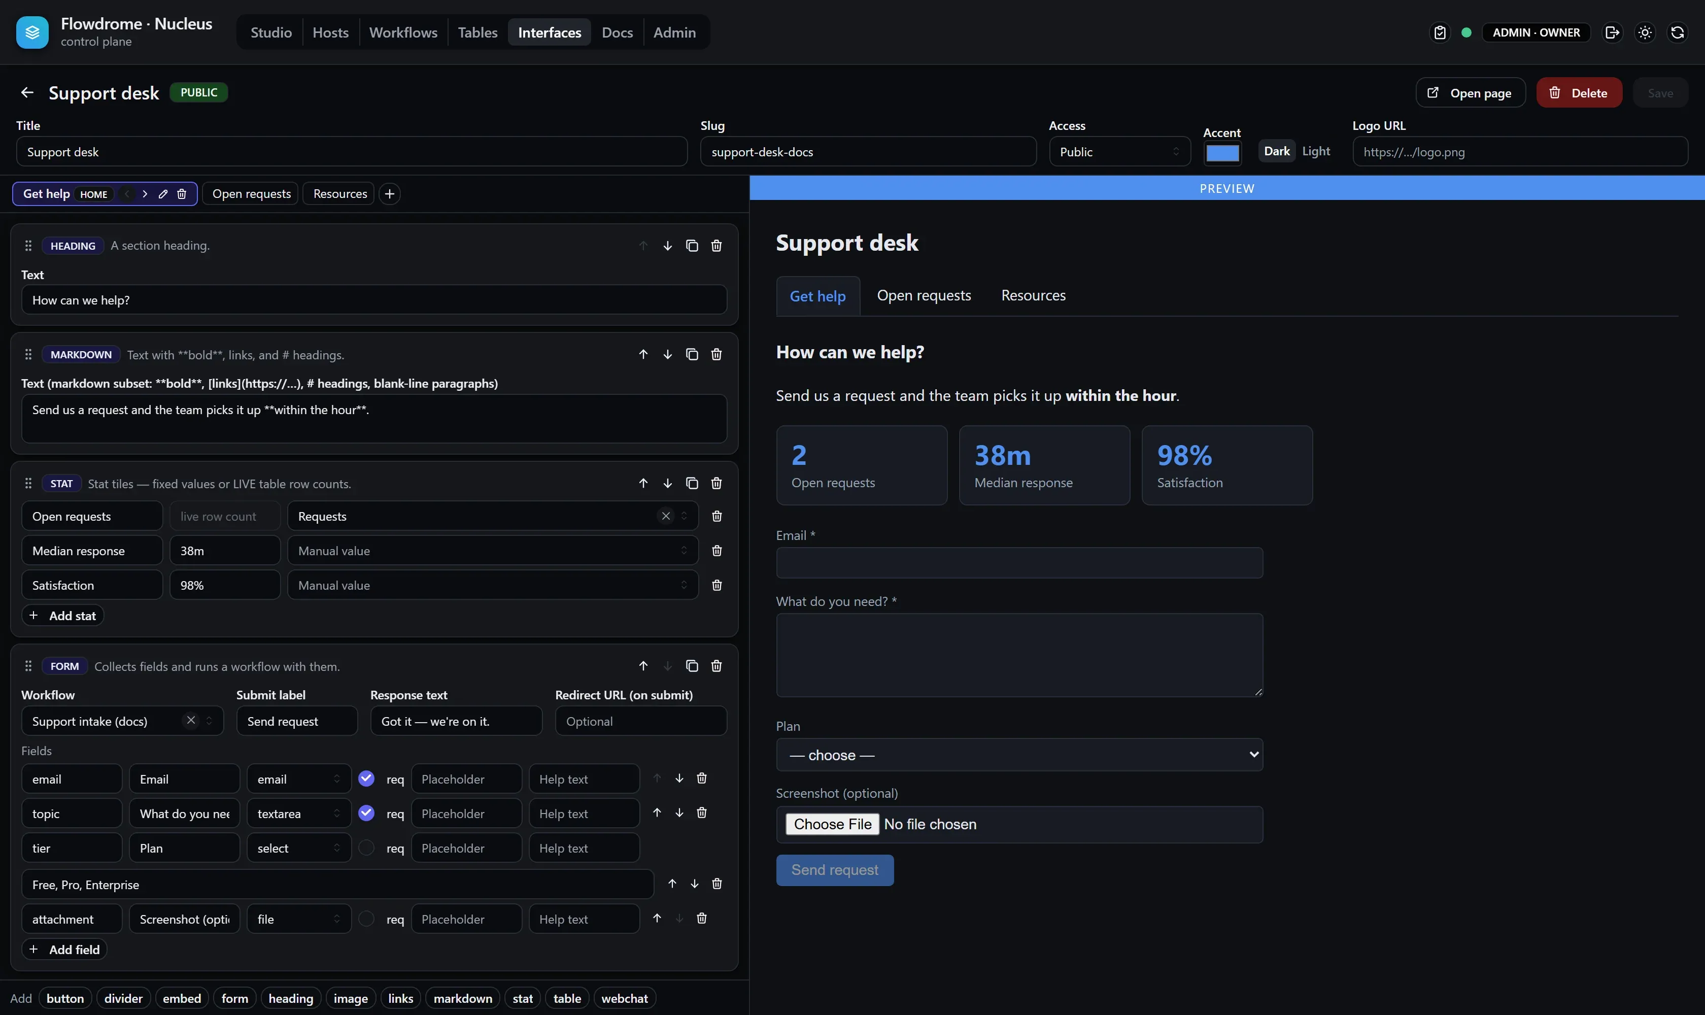
Task: Open Median response Manual value dropdown
Action: pyautogui.click(x=492, y=551)
